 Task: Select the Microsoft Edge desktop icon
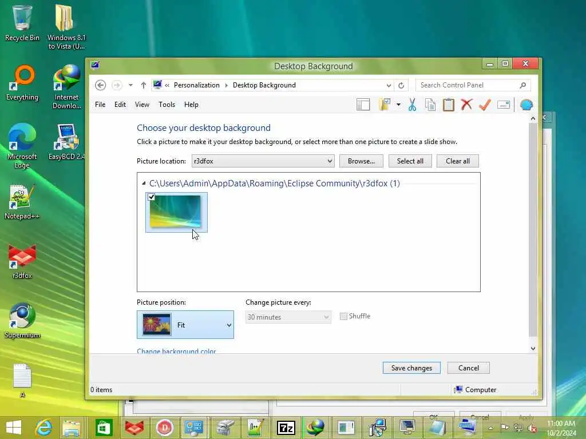(22, 146)
